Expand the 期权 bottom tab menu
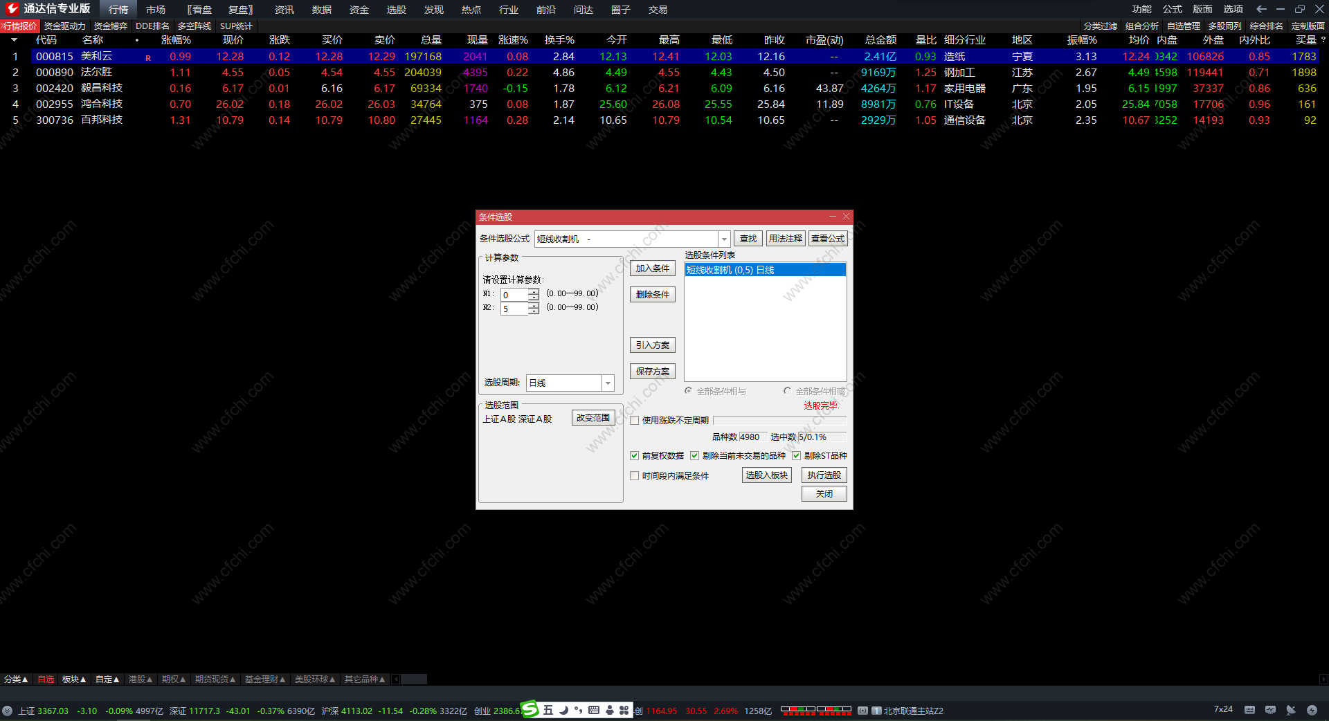 (174, 679)
